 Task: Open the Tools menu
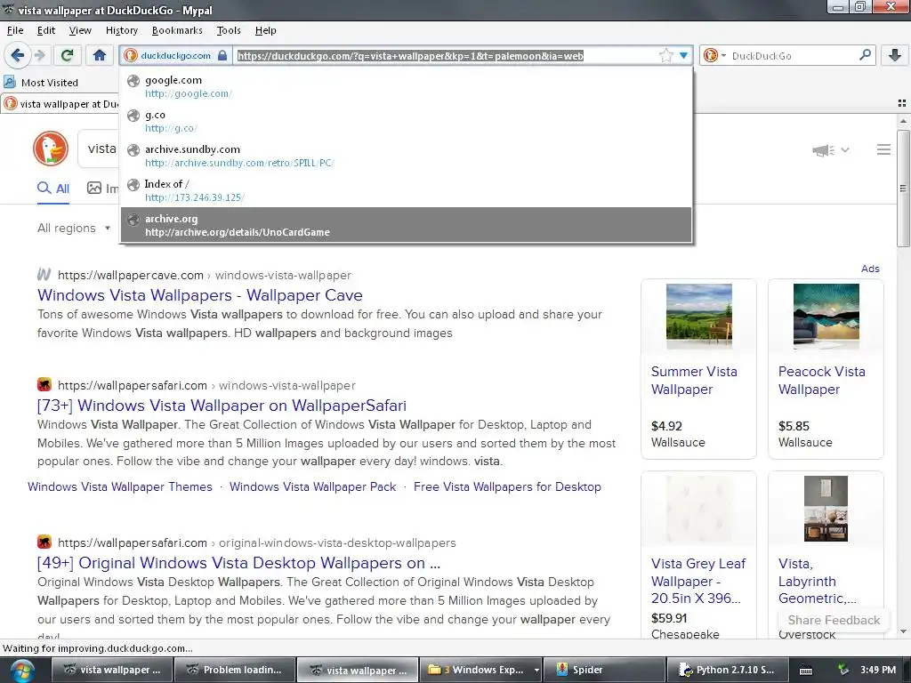pos(229,30)
